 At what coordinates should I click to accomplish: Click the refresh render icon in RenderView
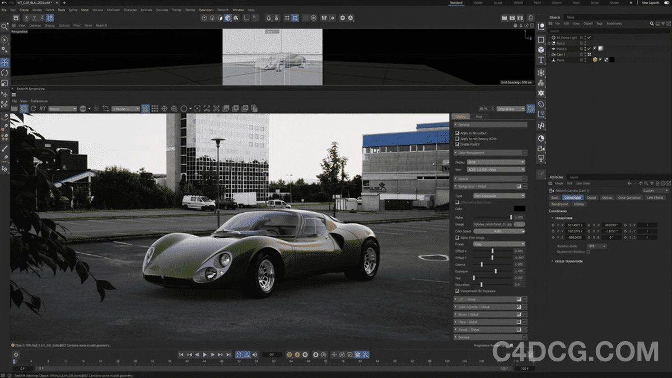pos(33,108)
